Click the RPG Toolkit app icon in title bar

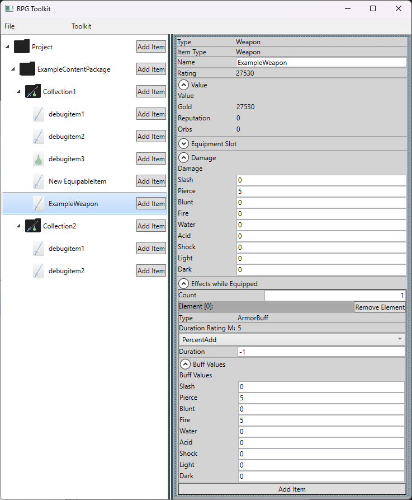(x=9, y=8)
